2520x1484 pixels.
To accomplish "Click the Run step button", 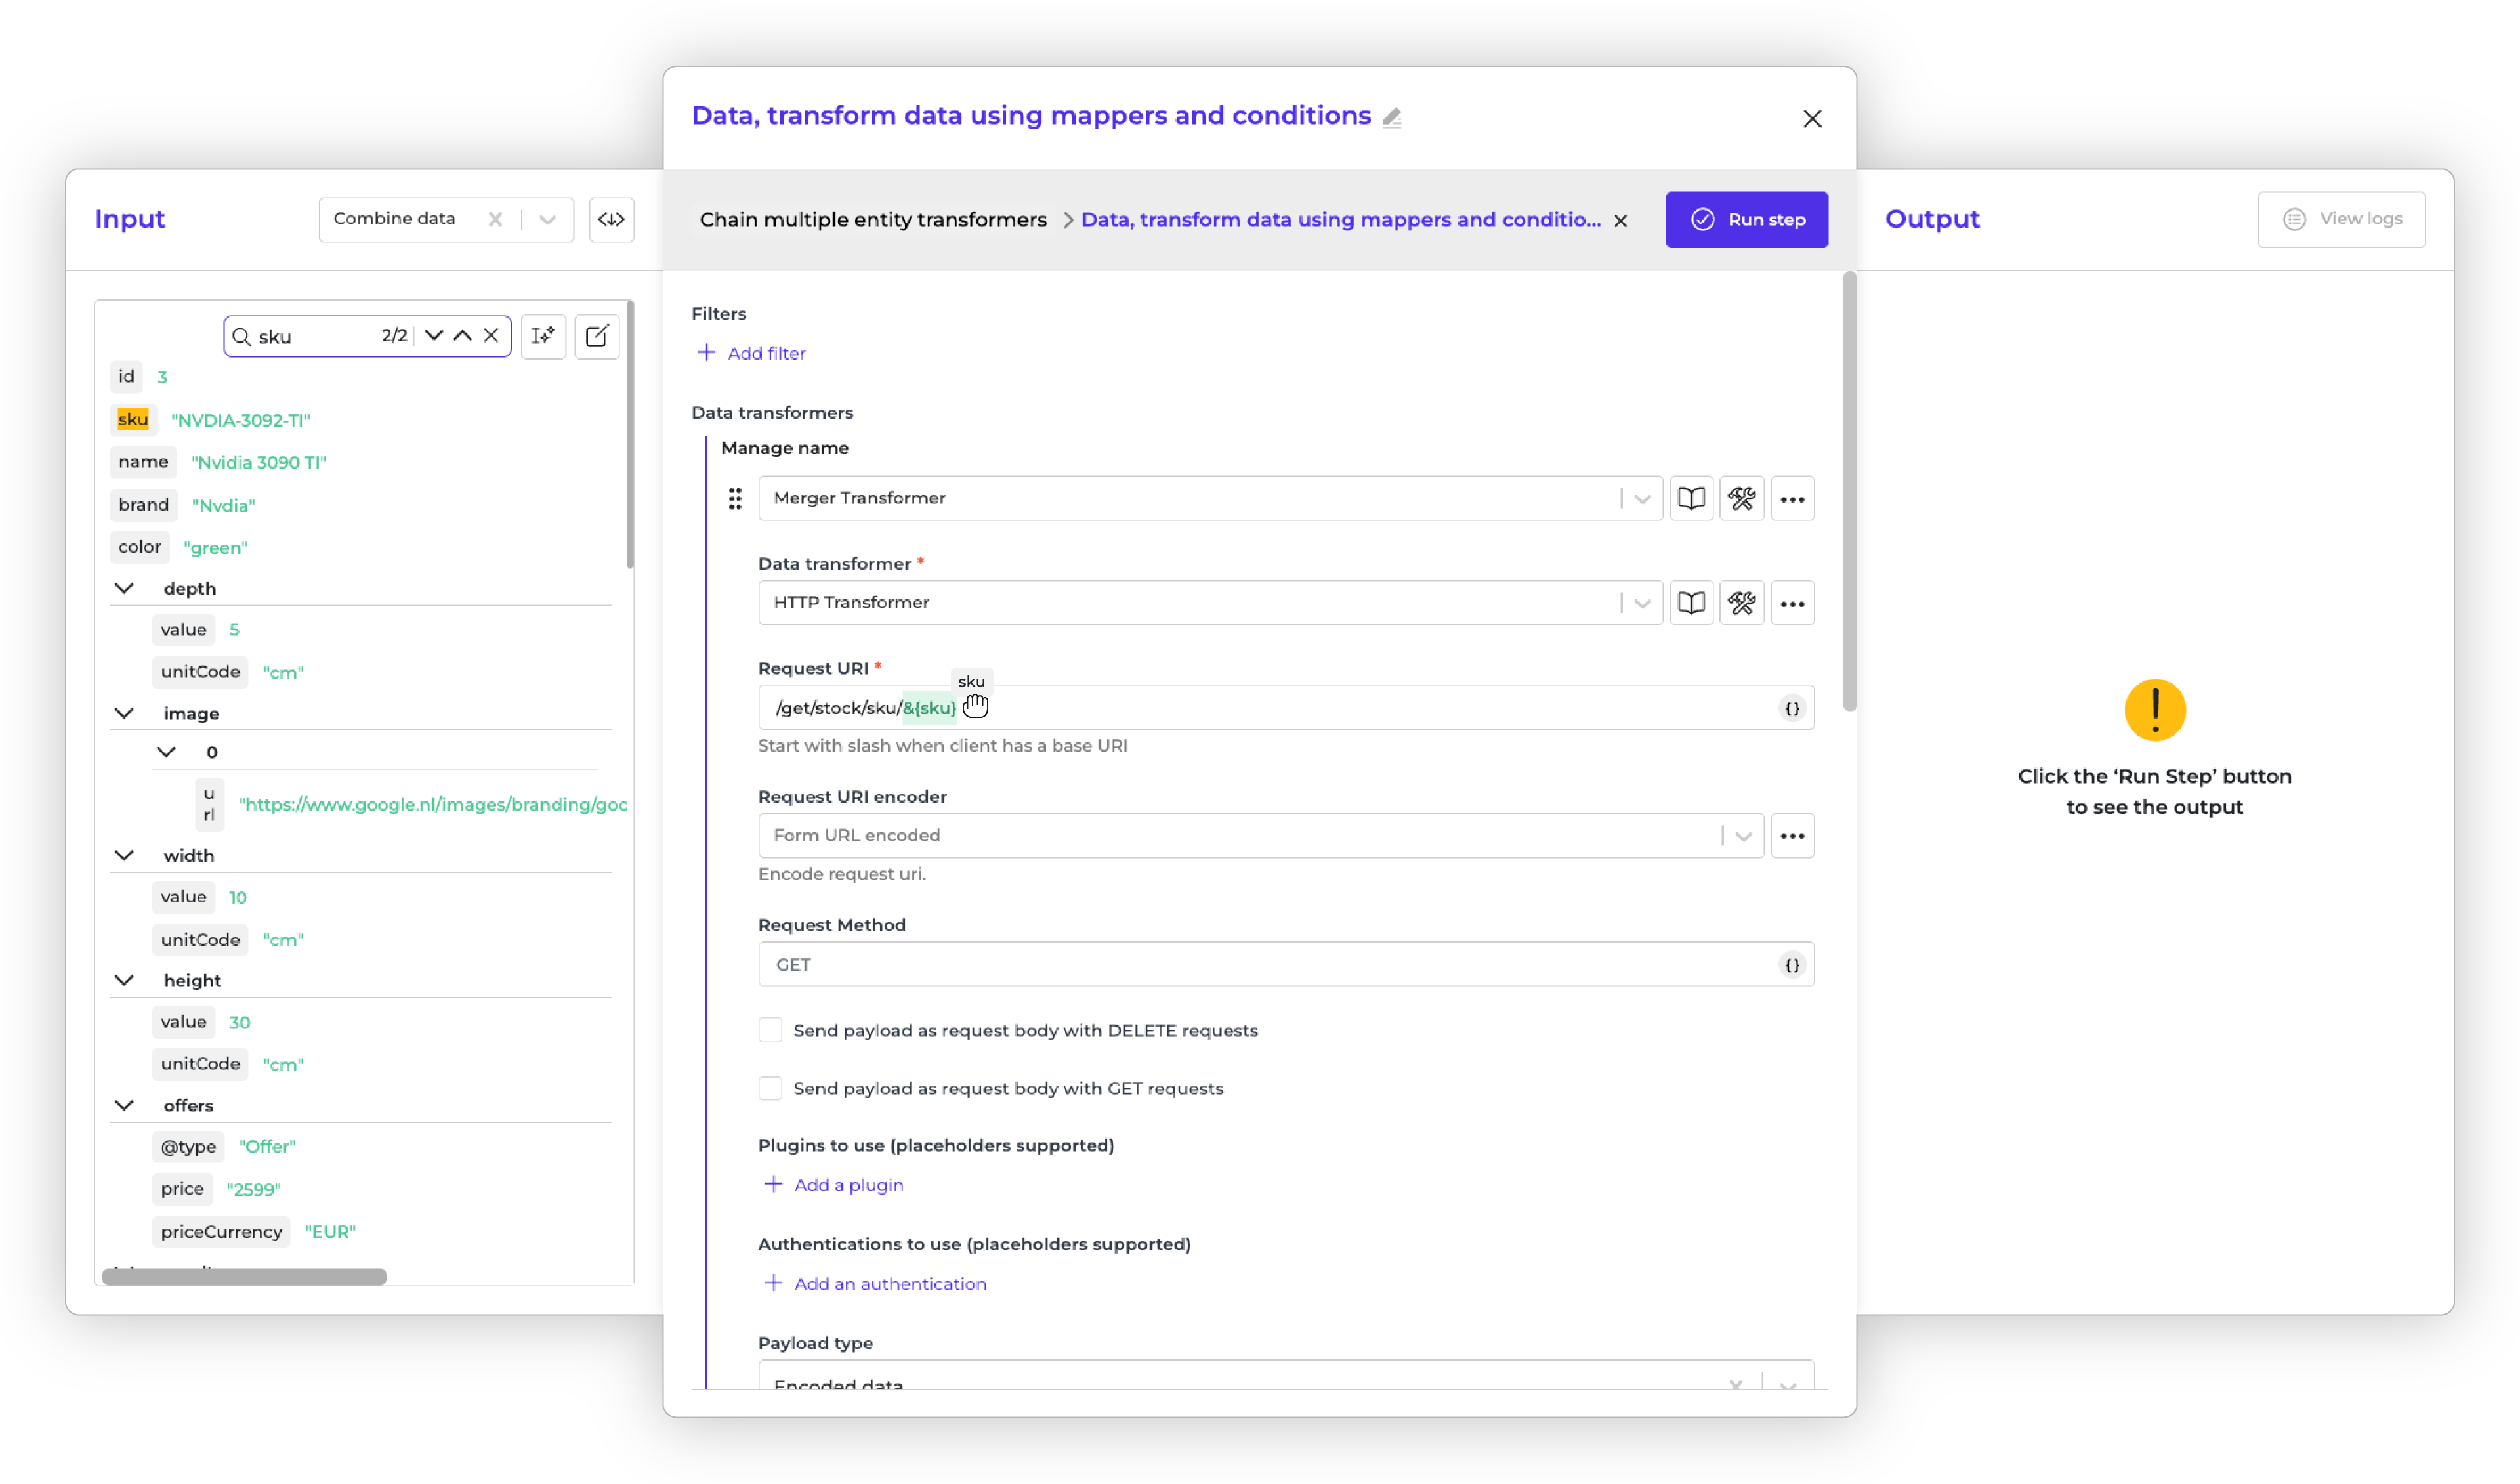I will coord(1746,219).
